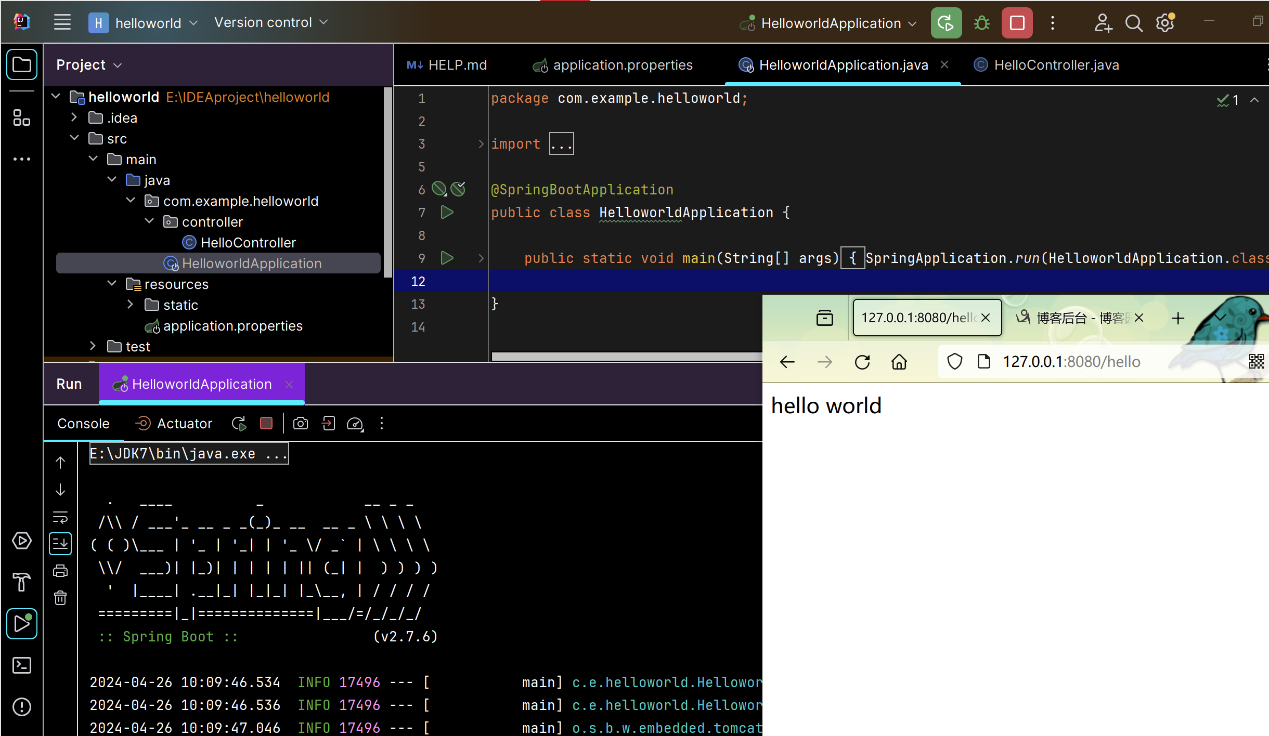This screenshot has width=1269, height=736.
Task: Rerun HelloworldApplication from top toolbar
Action: (x=946, y=23)
